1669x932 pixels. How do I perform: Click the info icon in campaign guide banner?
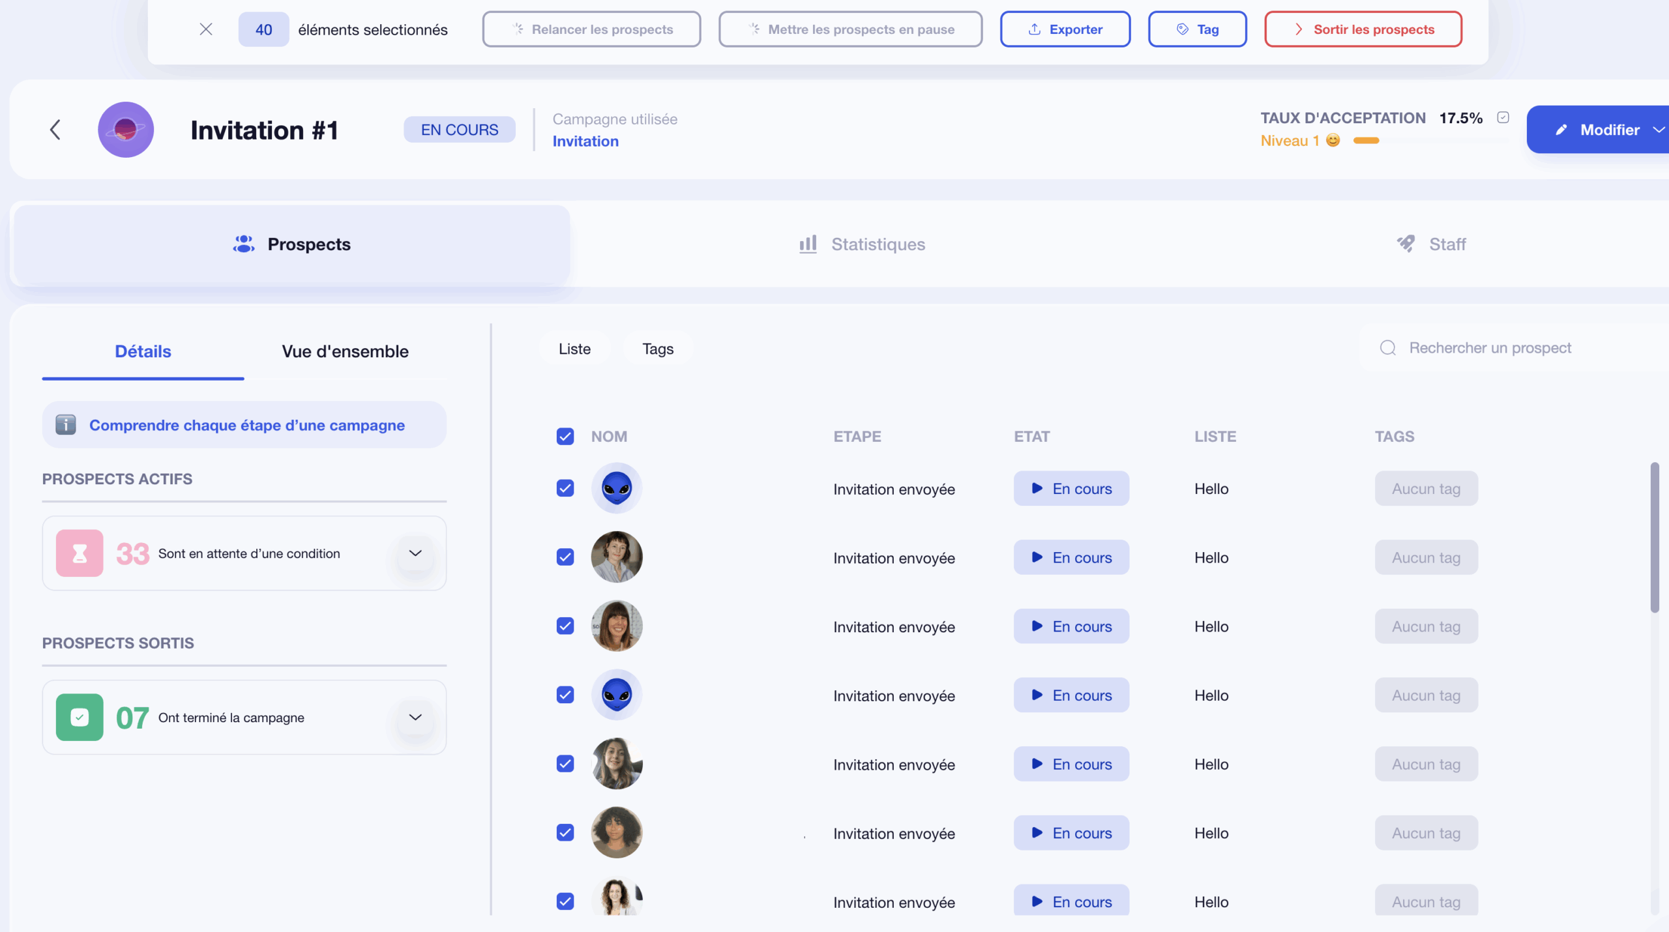click(66, 425)
